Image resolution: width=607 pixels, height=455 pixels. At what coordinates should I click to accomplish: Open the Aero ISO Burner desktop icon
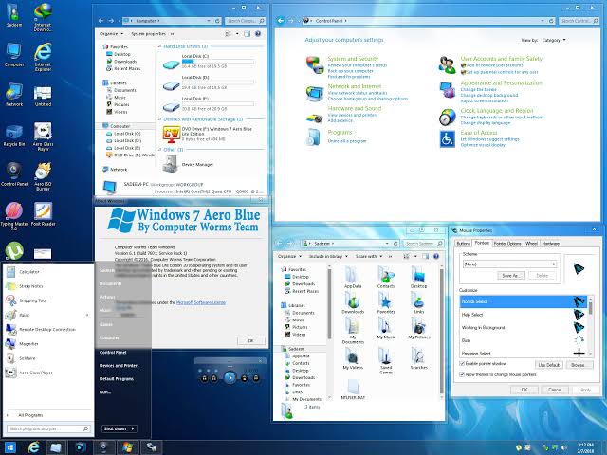[x=43, y=176]
